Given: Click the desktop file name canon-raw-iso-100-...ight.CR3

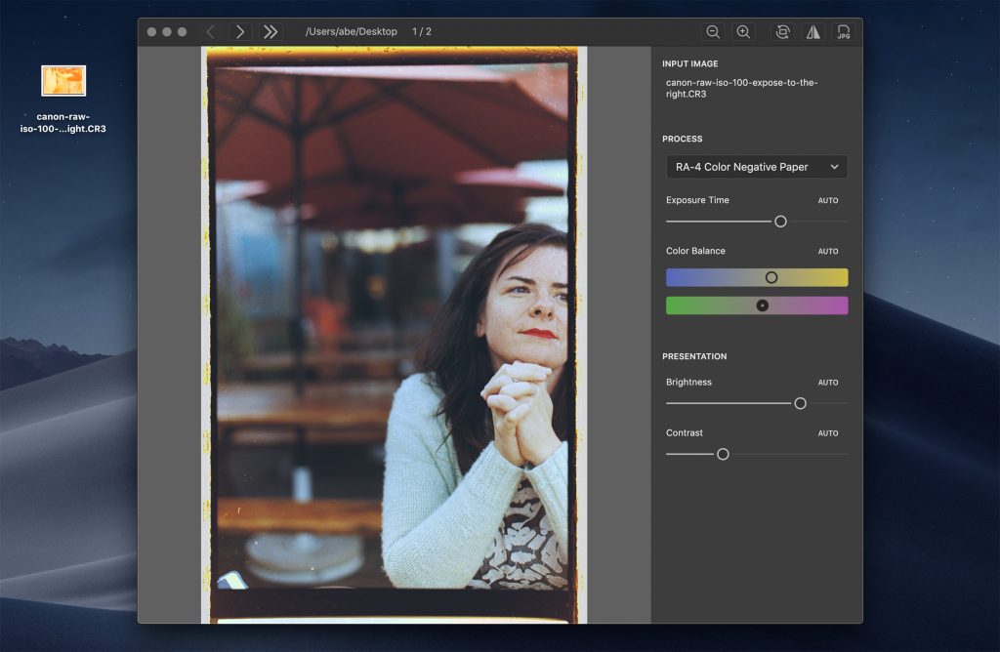Looking at the screenshot, I should pyautogui.click(x=63, y=122).
